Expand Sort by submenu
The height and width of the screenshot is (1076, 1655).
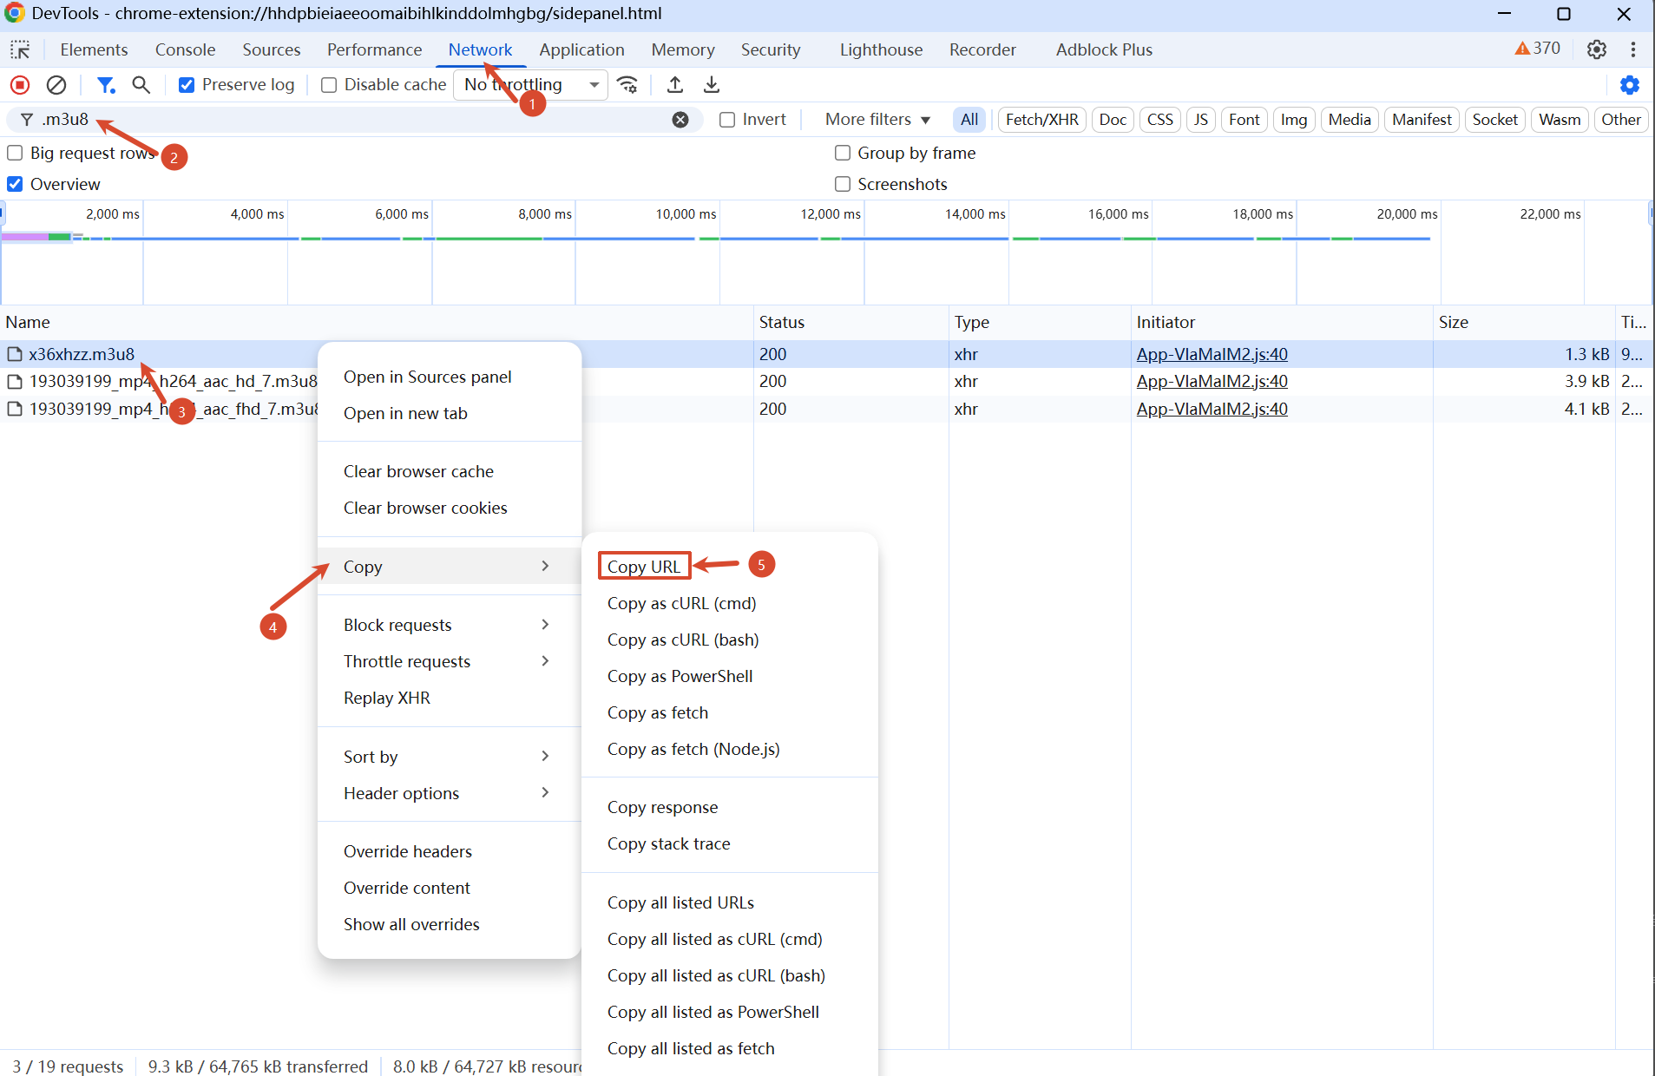point(449,757)
